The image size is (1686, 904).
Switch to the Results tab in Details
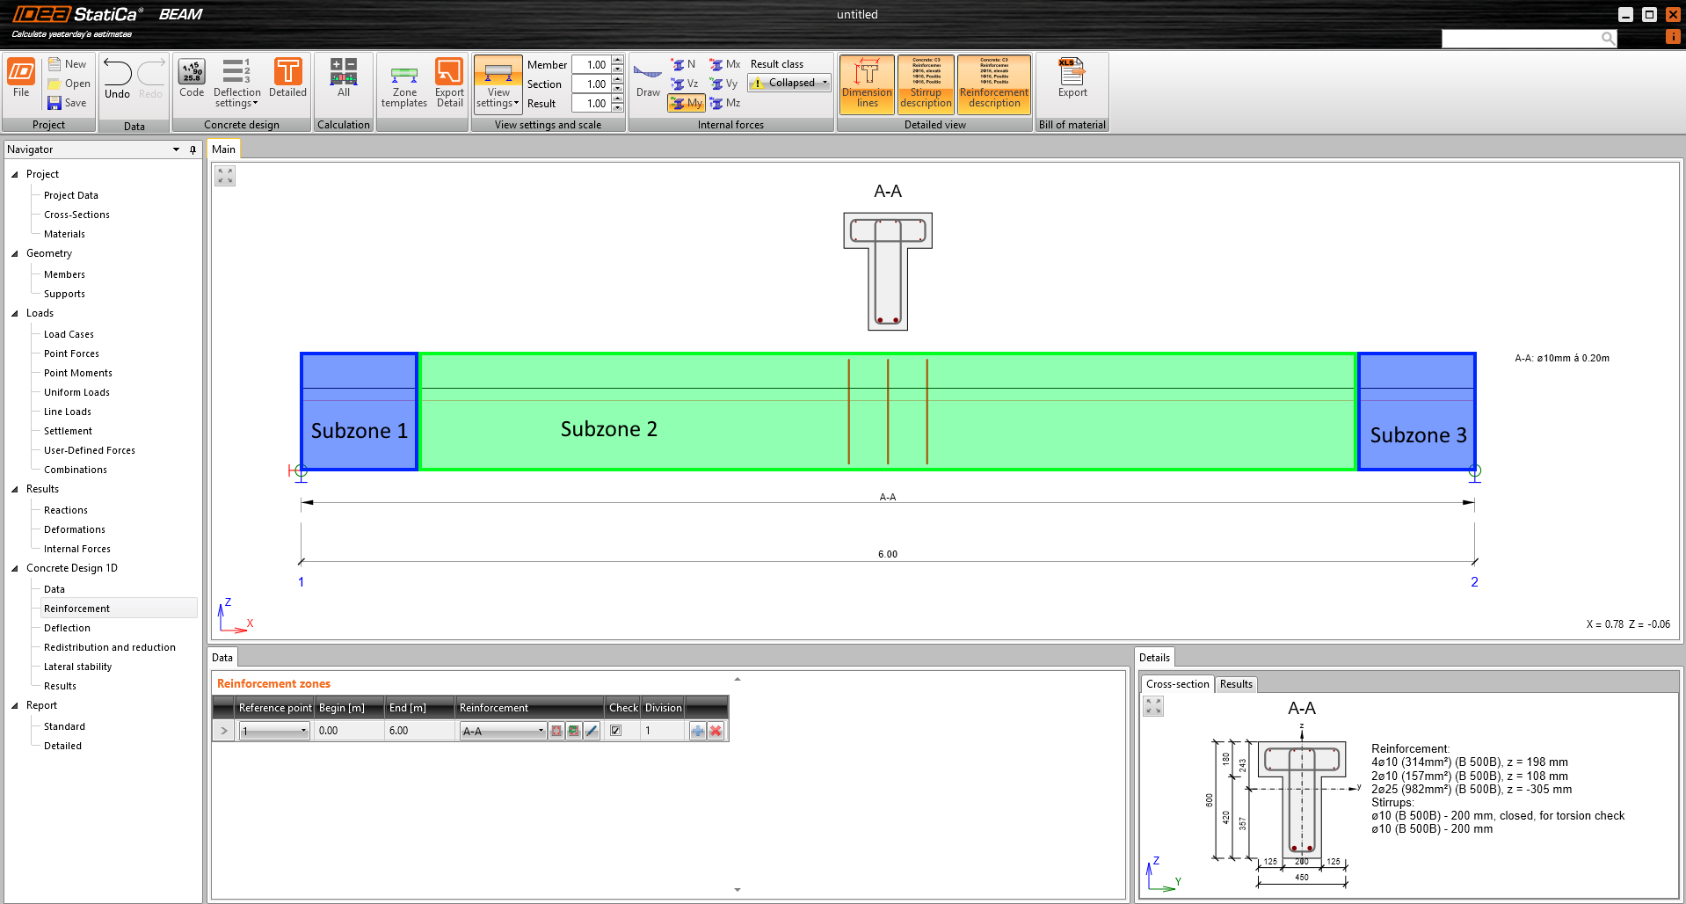[x=1236, y=684]
